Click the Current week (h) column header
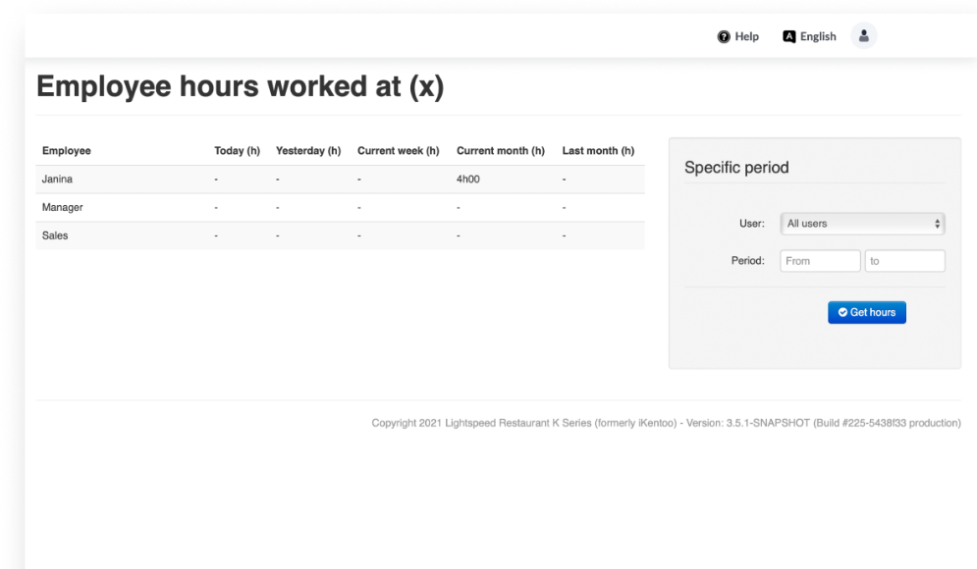Screen dimensions: 977x569 pyautogui.click(x=398, y=151)
